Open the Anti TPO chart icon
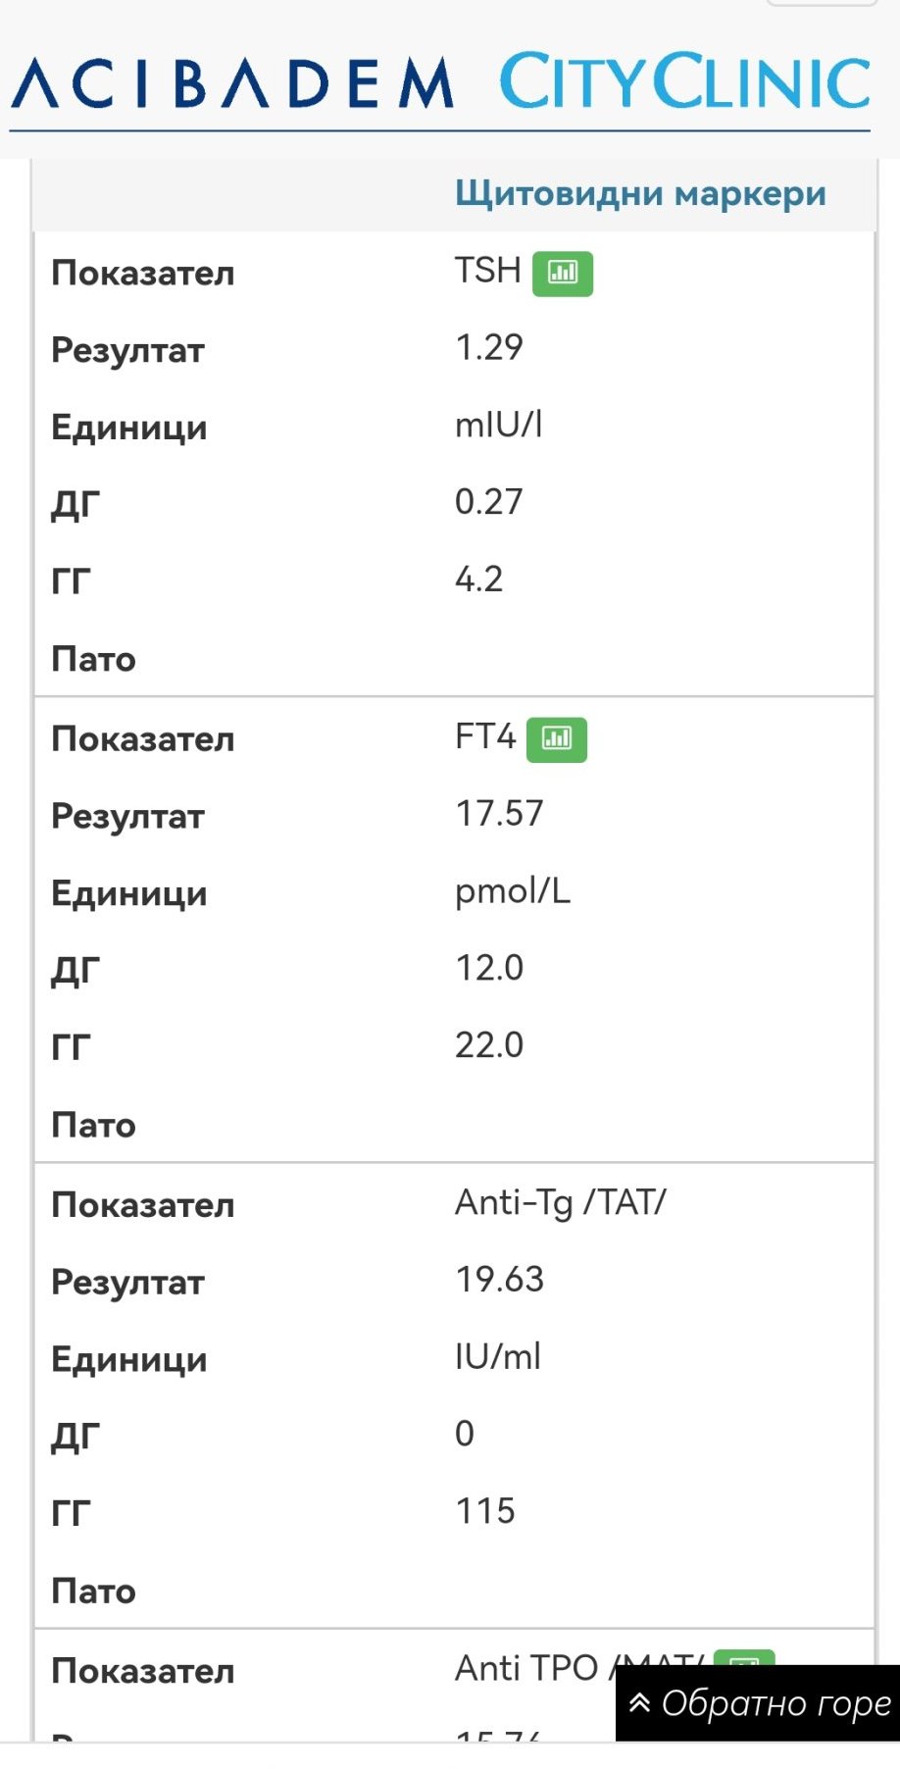 [x=744, y=1657]
